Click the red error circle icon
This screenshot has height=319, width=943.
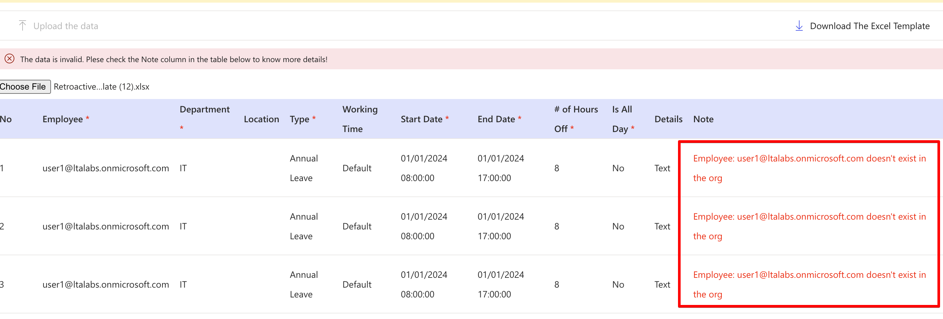(9, 59)
